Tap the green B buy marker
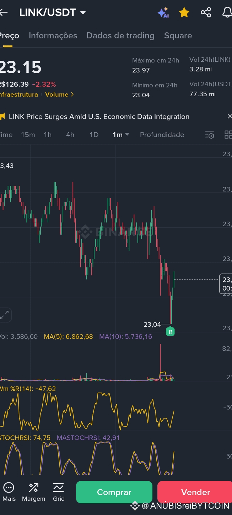This screenshot has width=232, height=515. [171, 332]
